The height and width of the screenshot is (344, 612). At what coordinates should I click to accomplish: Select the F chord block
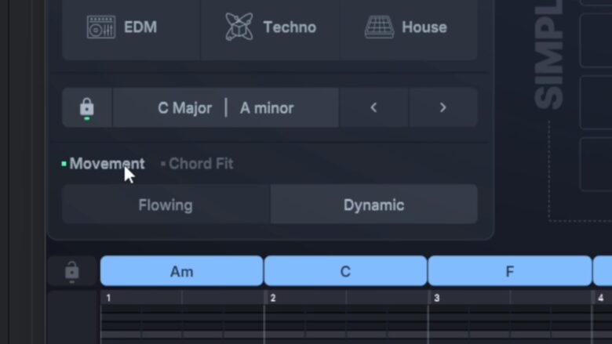click(x=509, y=272)
